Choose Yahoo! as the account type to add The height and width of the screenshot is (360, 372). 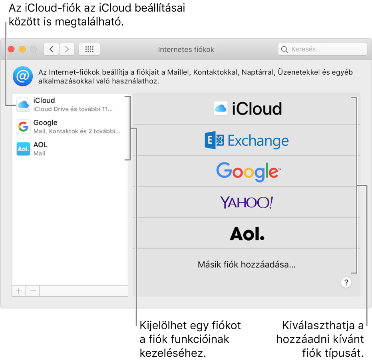247,202
